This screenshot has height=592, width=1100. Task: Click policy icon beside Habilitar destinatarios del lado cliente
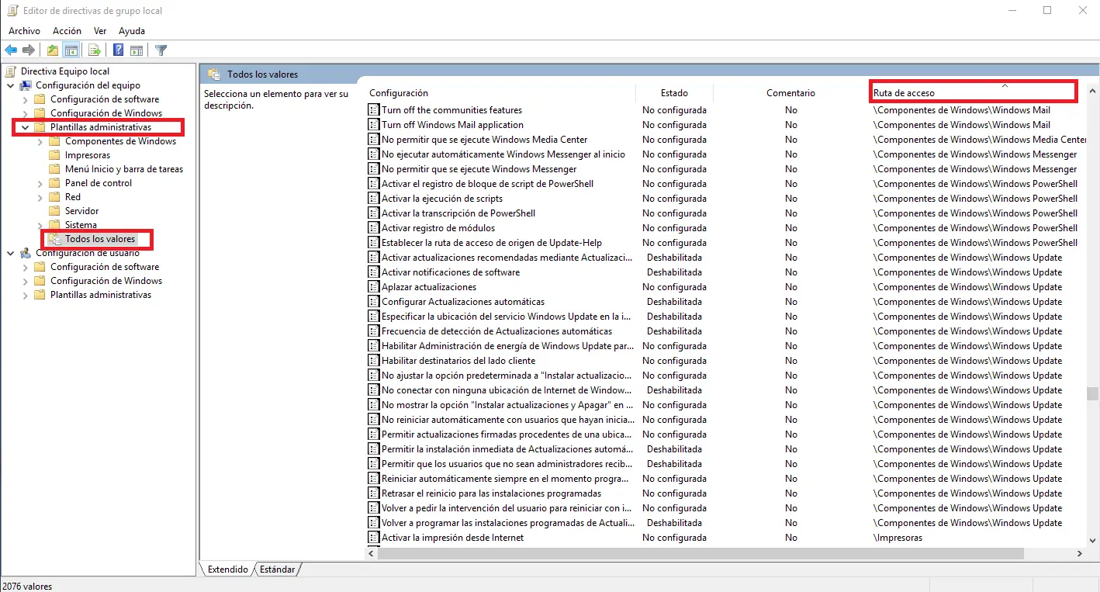pos(373,361)
